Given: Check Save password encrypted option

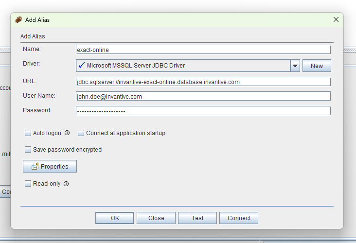Looking at the screenshot, I should pyautogui.click(x=28, y=150).
